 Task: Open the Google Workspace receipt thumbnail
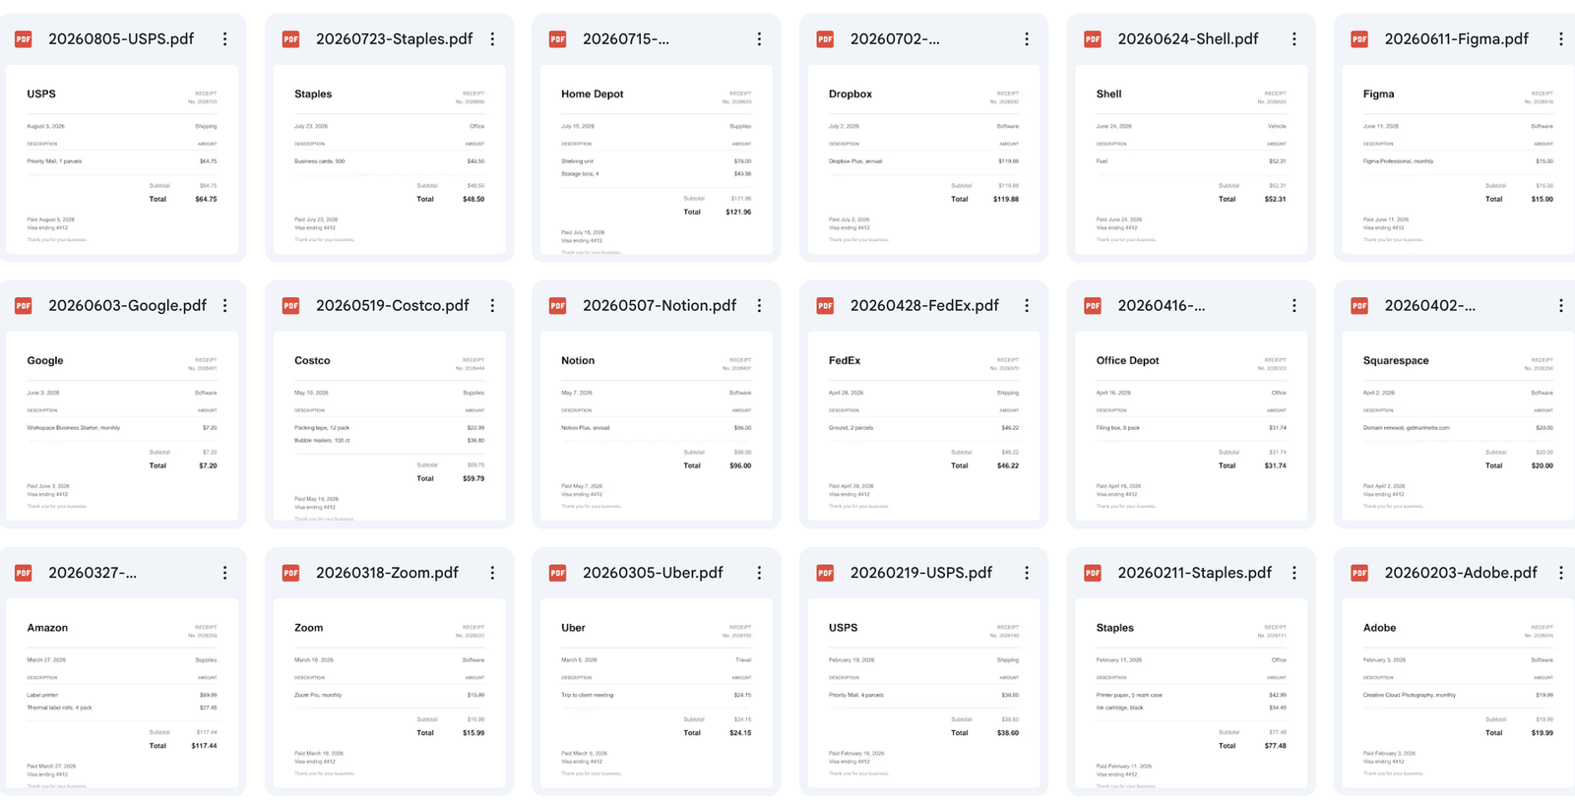122,426
